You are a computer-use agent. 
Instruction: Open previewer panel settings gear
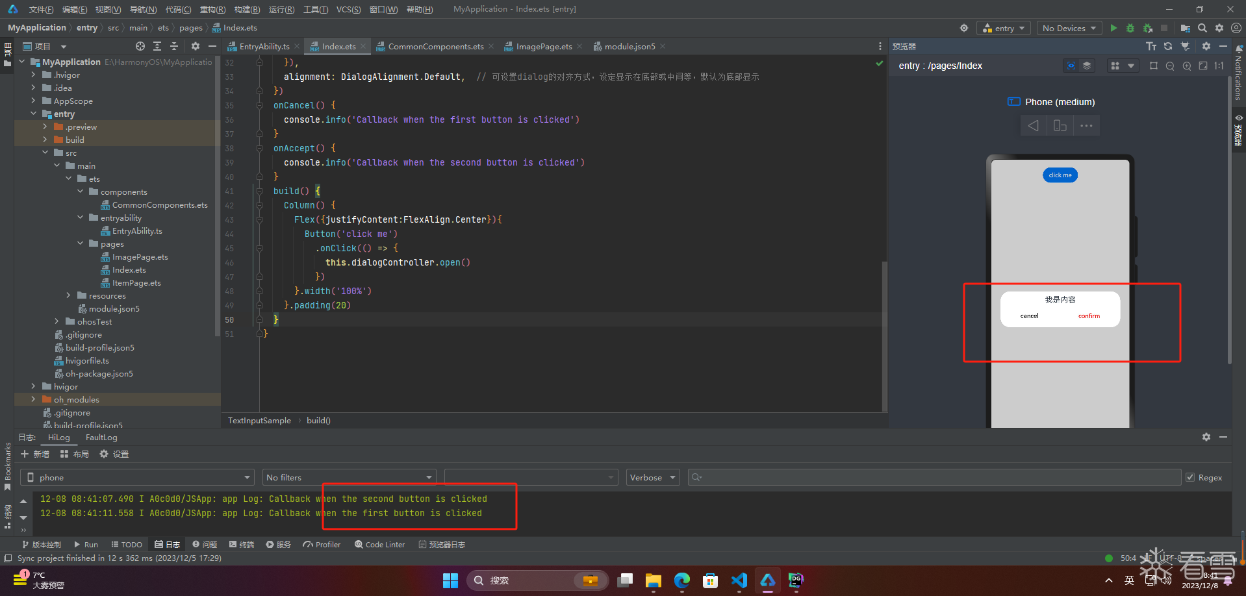coord(1206,46)
